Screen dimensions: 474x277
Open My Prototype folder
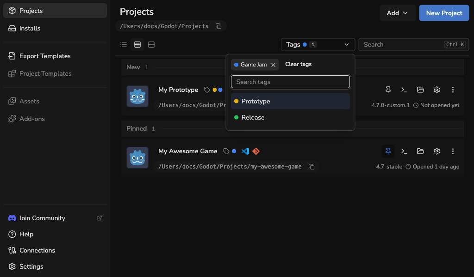420,90
